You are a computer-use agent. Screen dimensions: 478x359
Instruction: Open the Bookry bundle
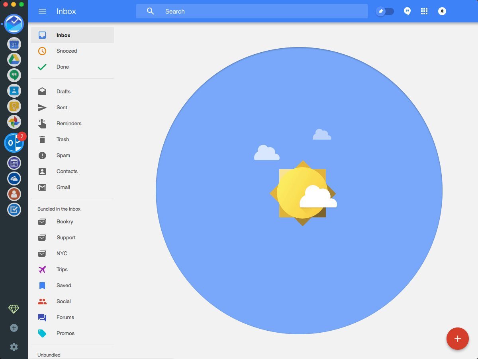pos(72,222)
